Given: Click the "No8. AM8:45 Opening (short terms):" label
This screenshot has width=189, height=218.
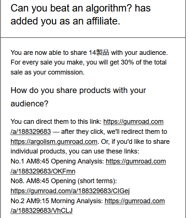Looking at the screenshot, I should [x=64, y=181].
